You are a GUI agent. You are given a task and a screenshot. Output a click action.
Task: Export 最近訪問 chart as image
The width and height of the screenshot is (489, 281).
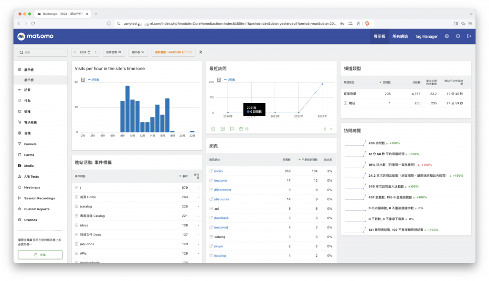(x=223, y=129)
